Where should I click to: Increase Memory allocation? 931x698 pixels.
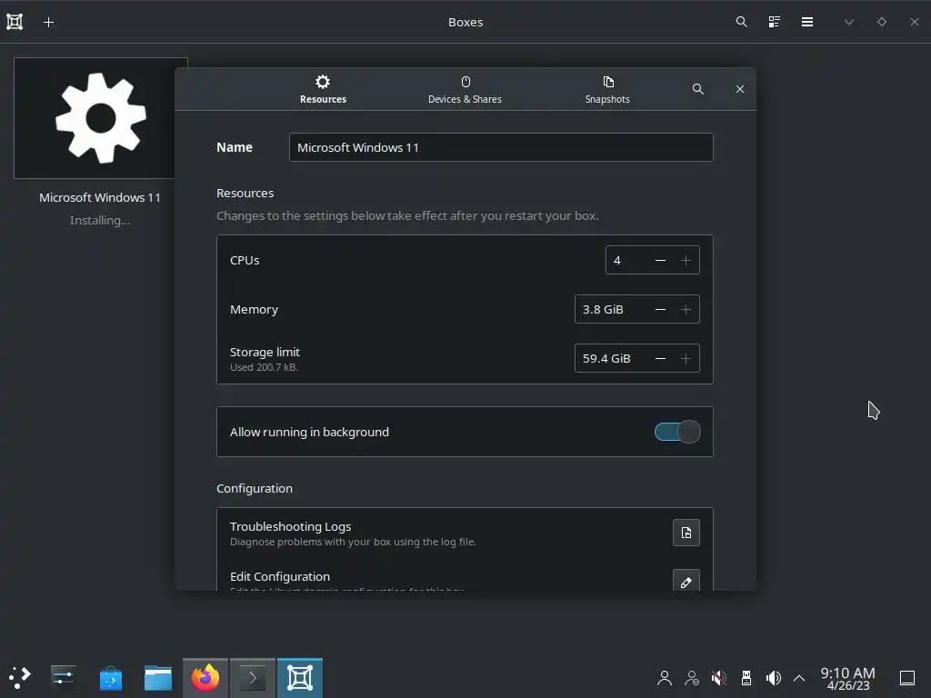[686, 309]
